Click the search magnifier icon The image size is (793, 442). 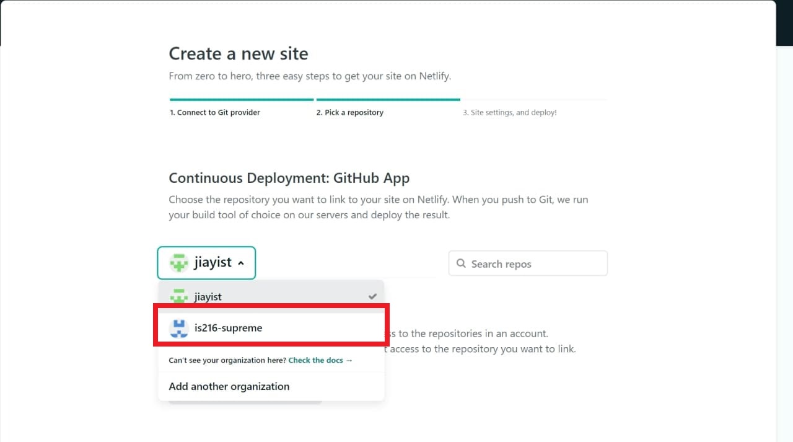tap(461, 263)
